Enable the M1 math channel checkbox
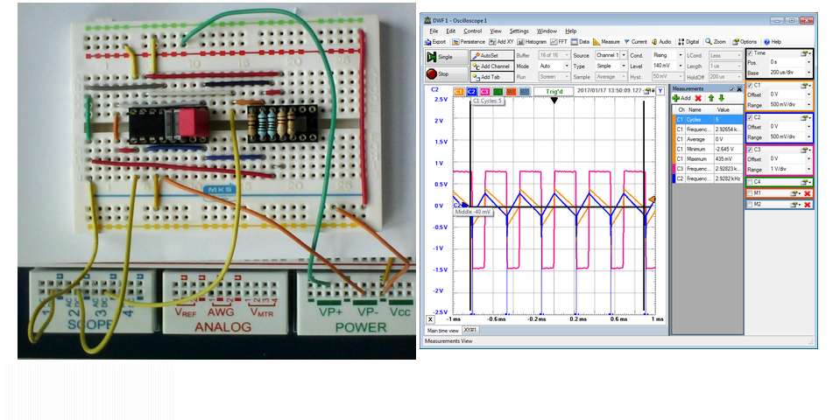 (750, 192)
